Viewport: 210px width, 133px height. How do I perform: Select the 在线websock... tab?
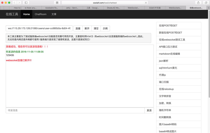(x=196, y=8)
